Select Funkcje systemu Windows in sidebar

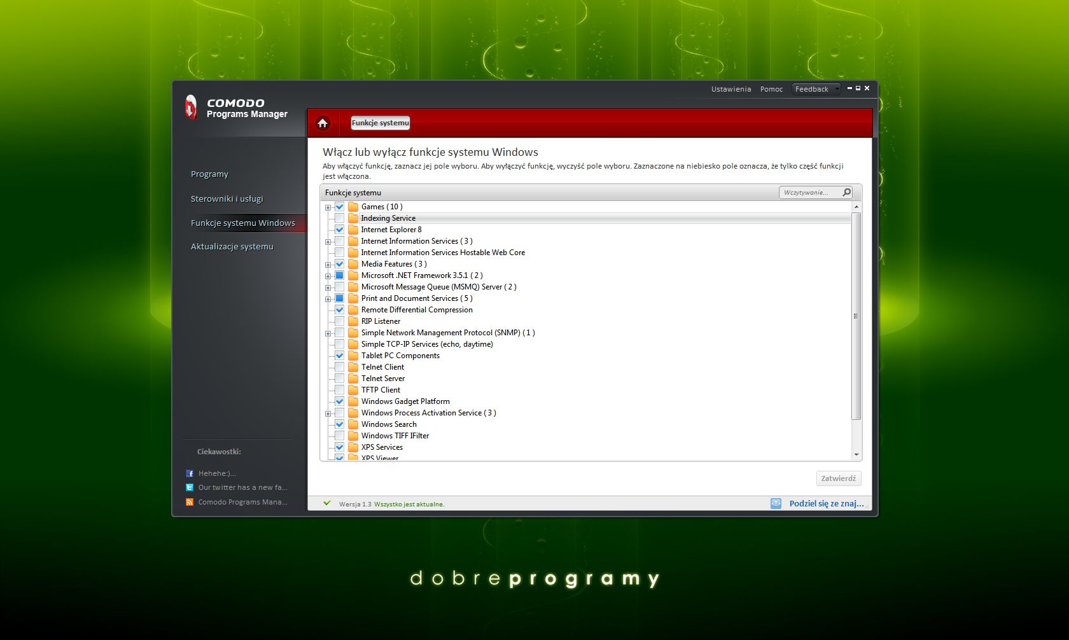[x=243, y=223]
